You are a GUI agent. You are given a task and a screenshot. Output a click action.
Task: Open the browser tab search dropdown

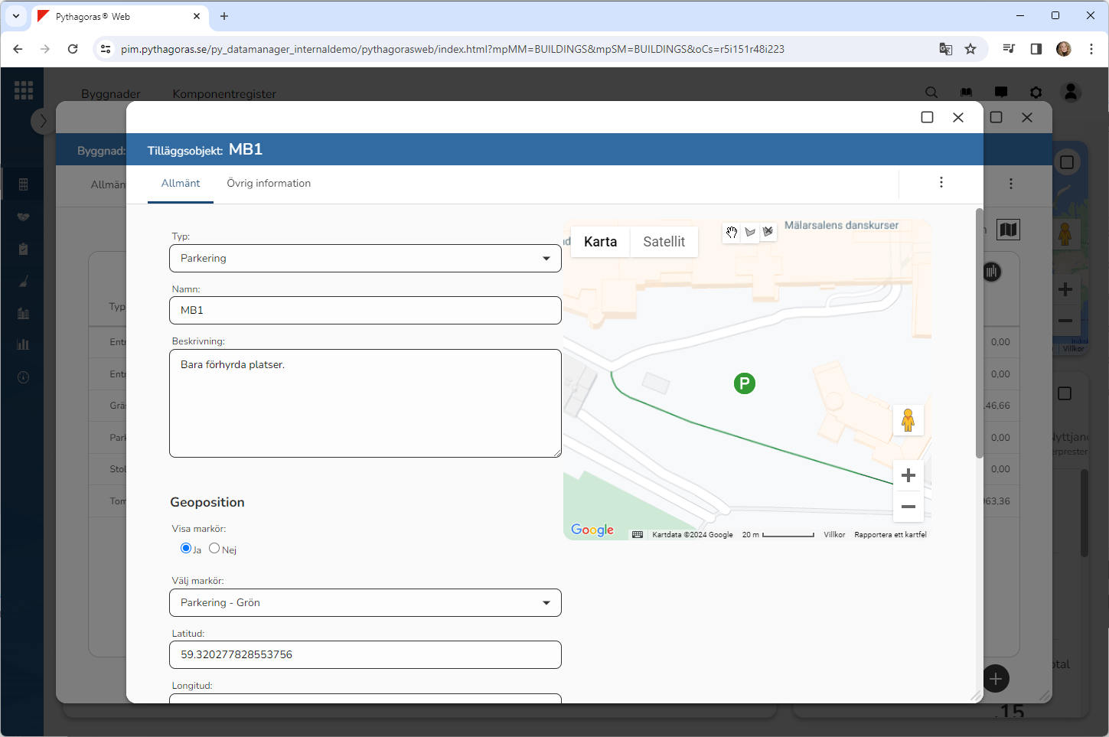click(x=16, y=16)
